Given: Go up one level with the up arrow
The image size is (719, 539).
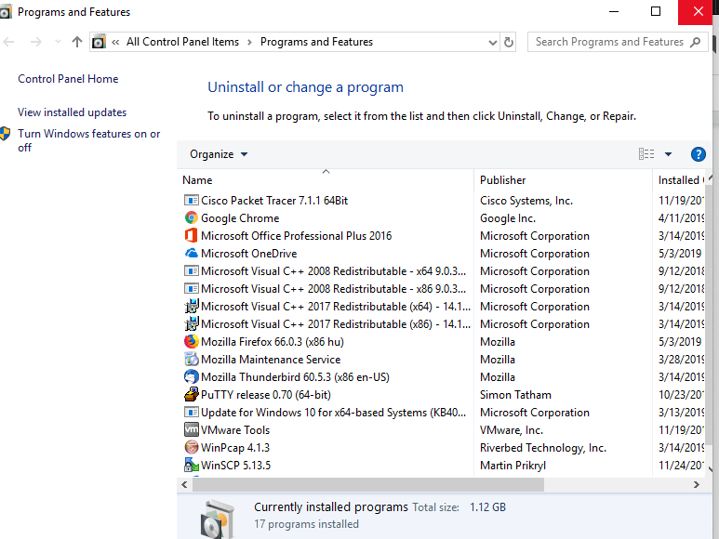Looking at the screenshot, I should (x=77, y=42).
